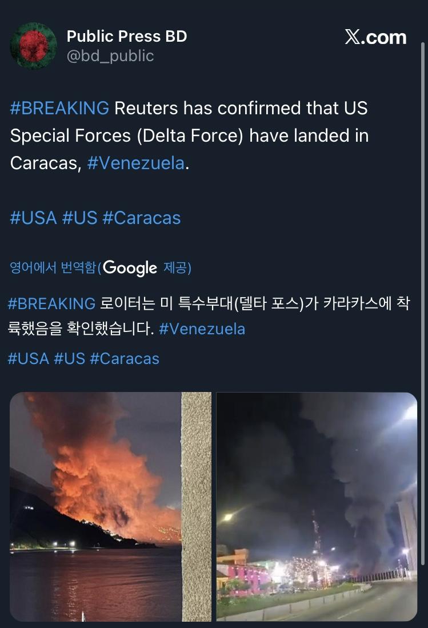Open #BREAKING hashtag in the English tweet

coord(59,108)
